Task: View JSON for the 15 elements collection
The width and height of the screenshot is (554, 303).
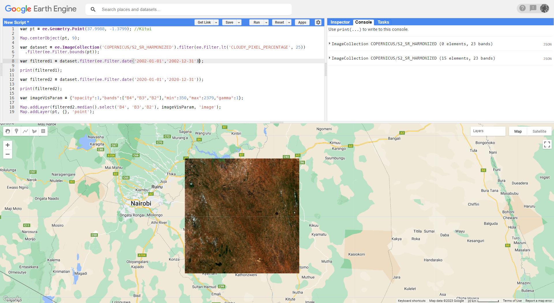Action: click(x=547, y=59)
